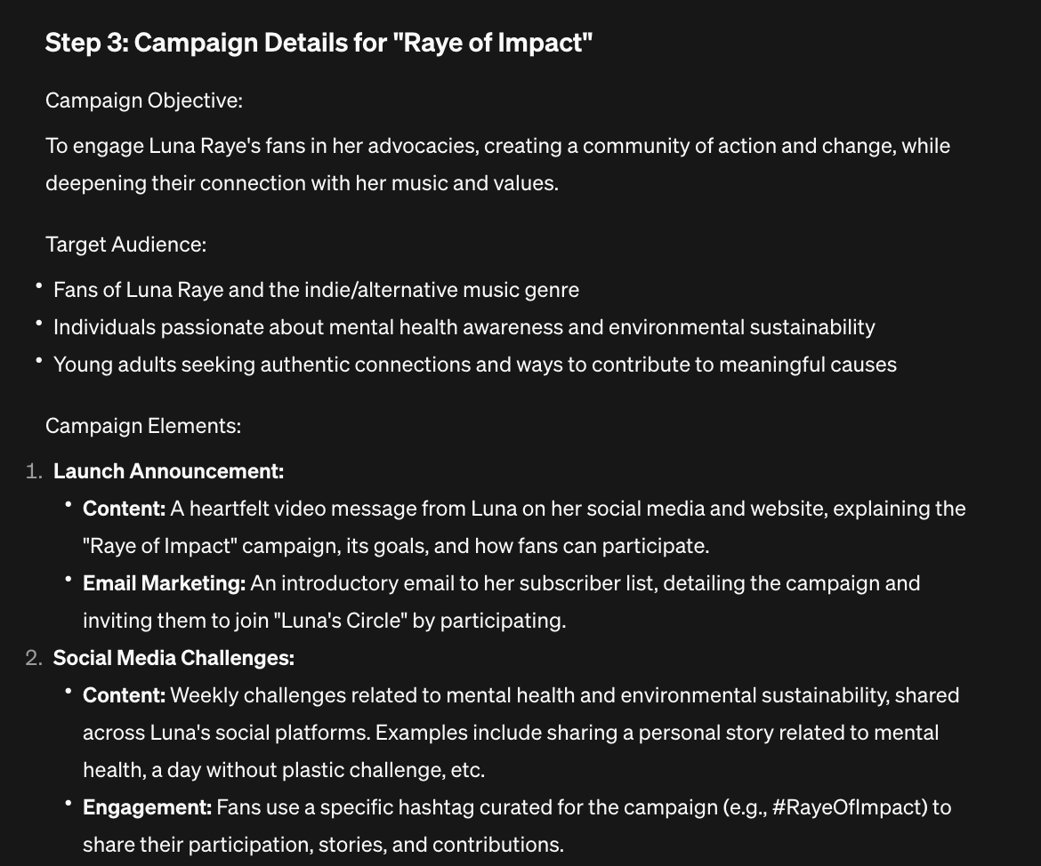Click the Step 3 Campaign Details heading
This screenshot has width=1041, height=866.
[x=319, y=44]
